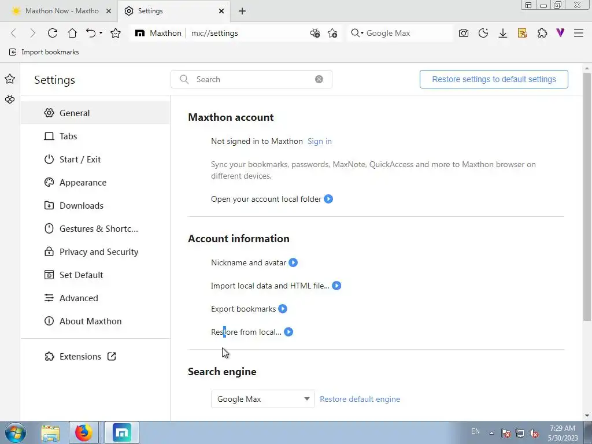Screen dimensions: 592x444
Task: Open the favorites star in left sidebar
Action: click(10, 79)
